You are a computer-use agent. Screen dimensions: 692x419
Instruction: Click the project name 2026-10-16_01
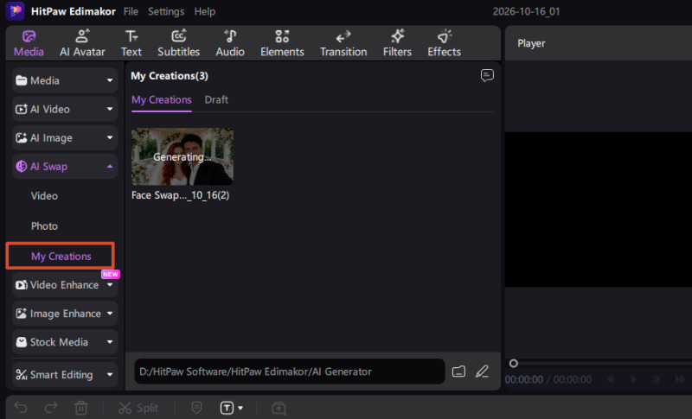[526, 11]
